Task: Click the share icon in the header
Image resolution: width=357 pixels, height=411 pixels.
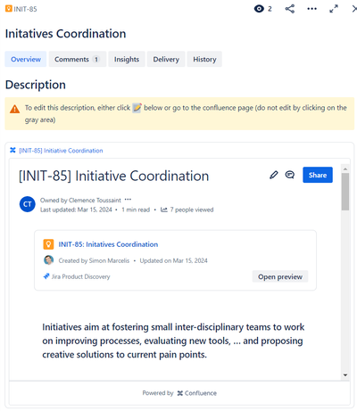Action: coord(290,9)
